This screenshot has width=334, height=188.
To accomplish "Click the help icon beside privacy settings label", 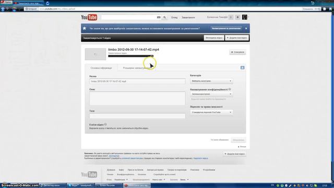I will 230,89.
